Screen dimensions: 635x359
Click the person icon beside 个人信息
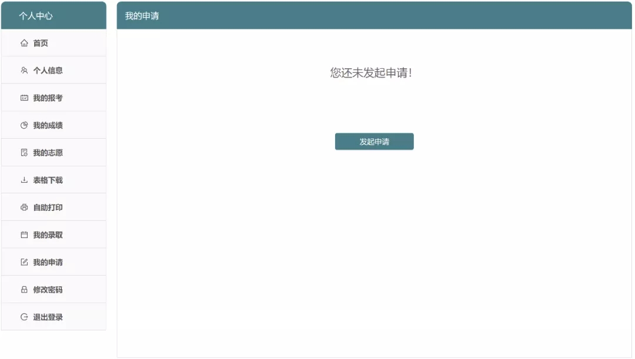[24, 70]
